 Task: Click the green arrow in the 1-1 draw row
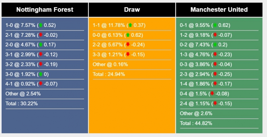click(x=130, y=25)
